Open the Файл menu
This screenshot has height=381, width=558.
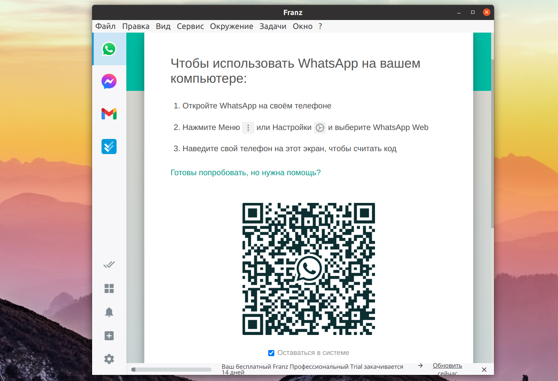coord(106,26)
